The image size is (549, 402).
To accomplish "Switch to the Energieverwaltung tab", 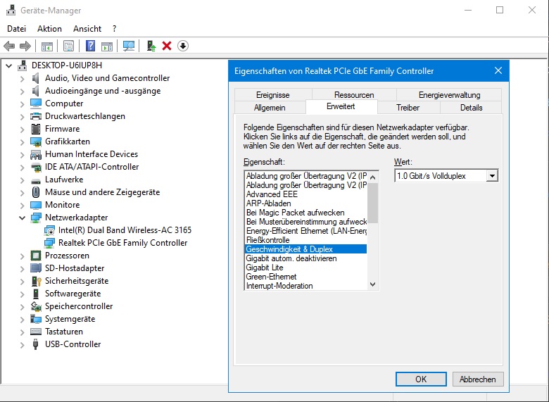I will [x=449, y=95].
